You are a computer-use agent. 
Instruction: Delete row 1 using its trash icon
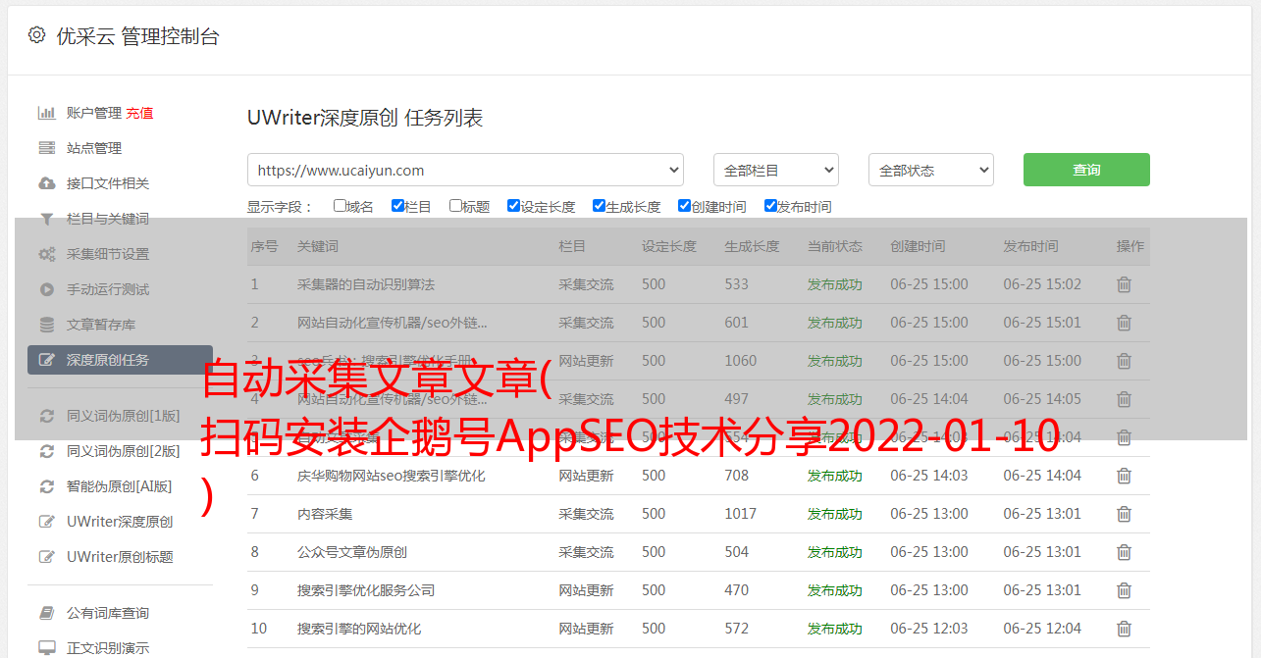[1124, 284]
